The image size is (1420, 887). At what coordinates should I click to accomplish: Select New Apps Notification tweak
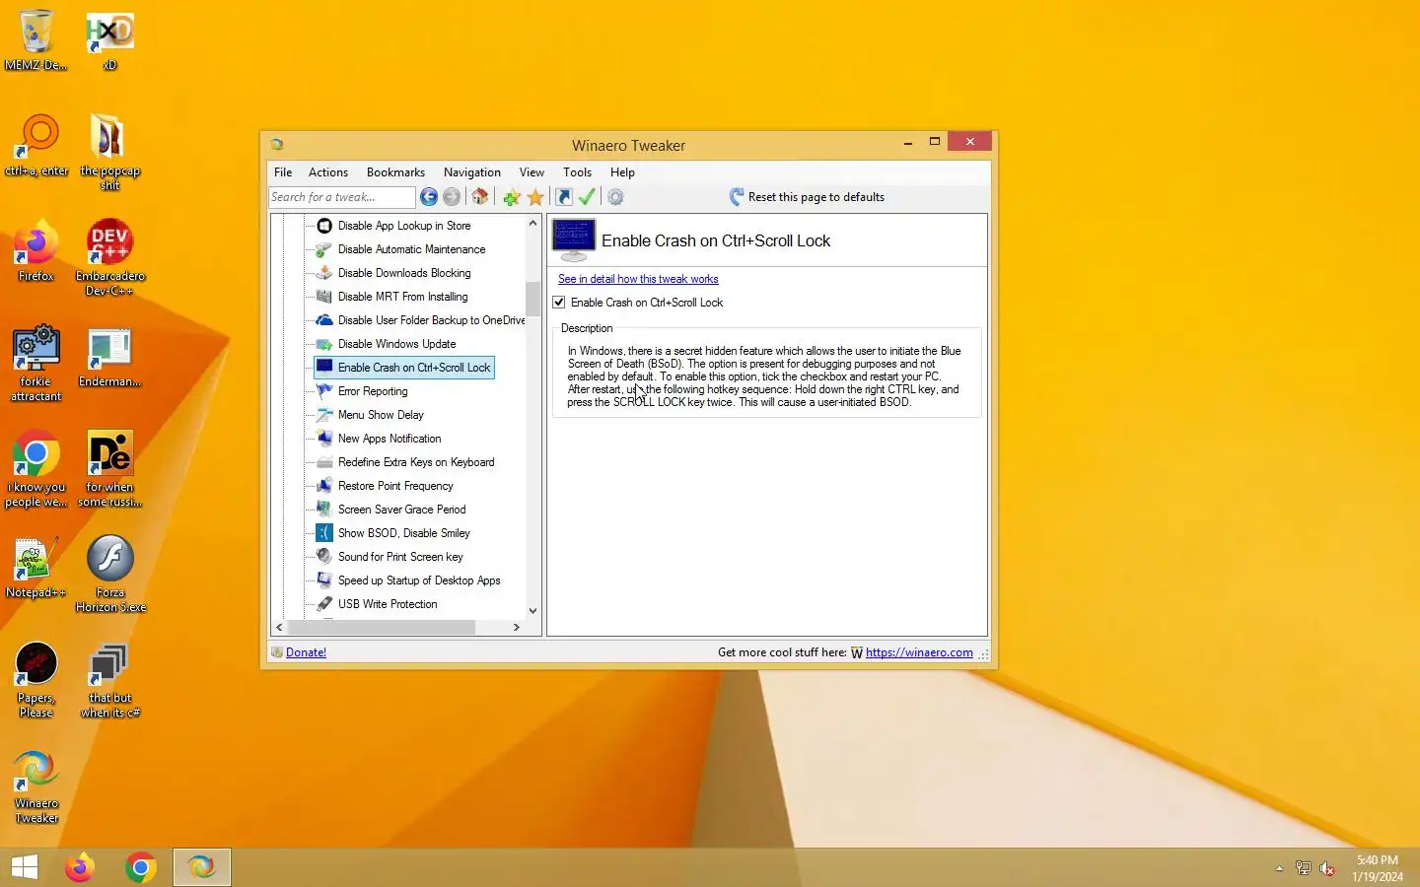390,439
